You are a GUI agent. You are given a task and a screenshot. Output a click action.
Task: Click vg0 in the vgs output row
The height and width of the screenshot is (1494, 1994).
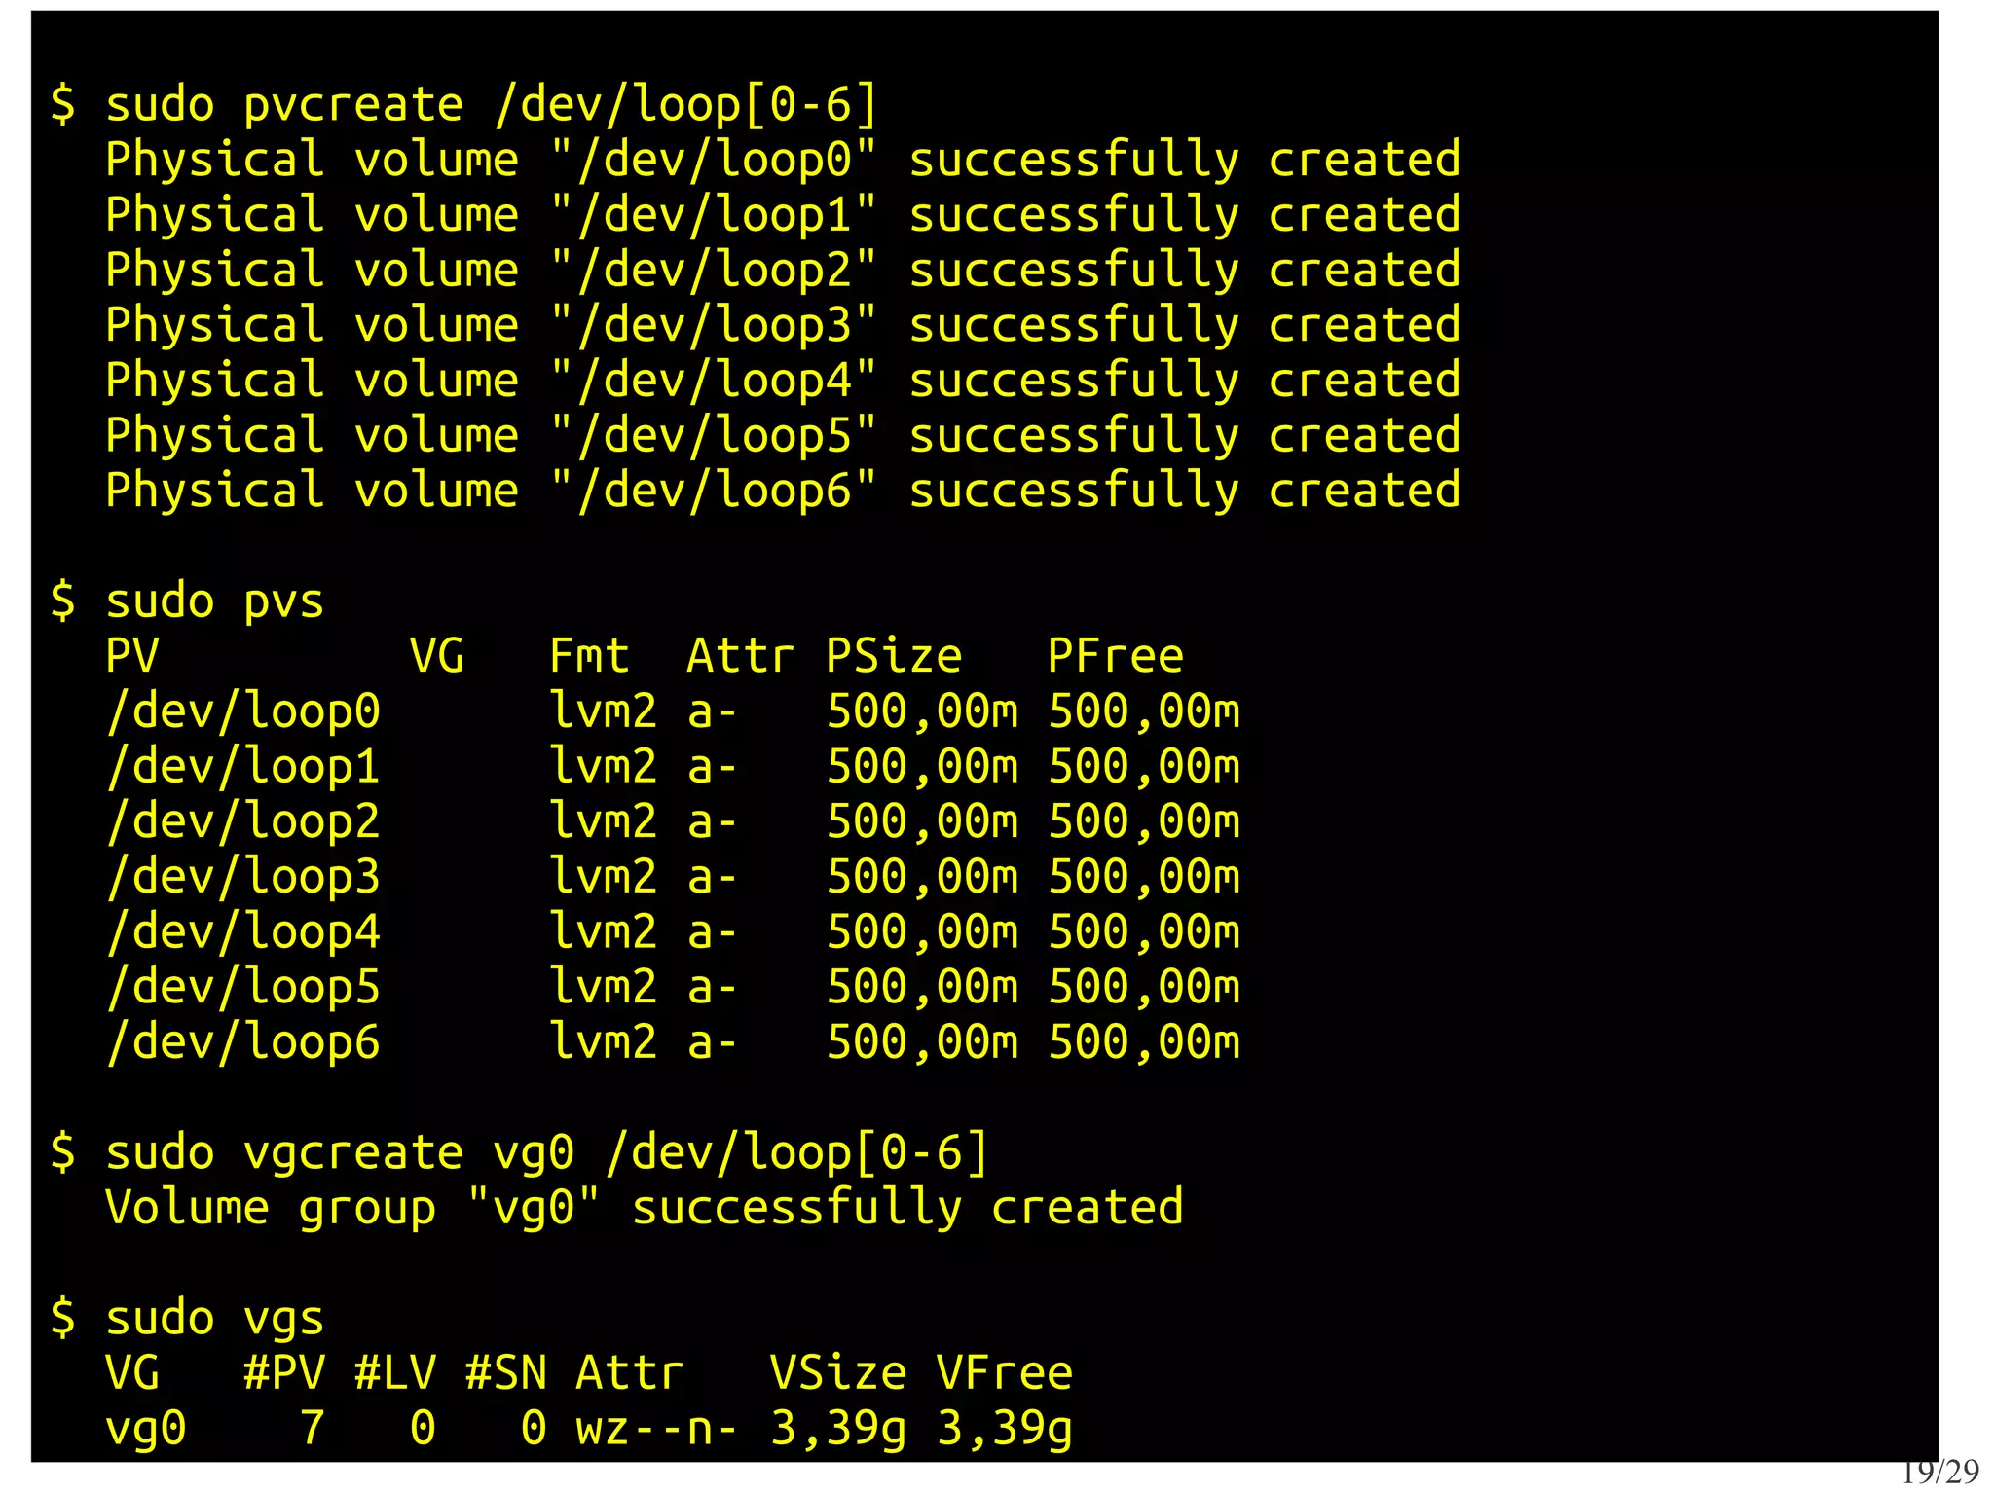[146, 1429]
